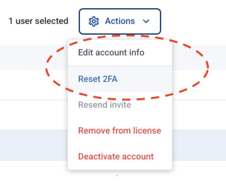This screenshot has height=184, width=226.
Task: Click the "1 user selected" status text
Action: (38, 21)
